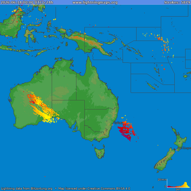The width and height of the screenshot is (191, 191).
Task: Click the Creative Commons BY-SA 4.0 license text
Action: point(109,189)
